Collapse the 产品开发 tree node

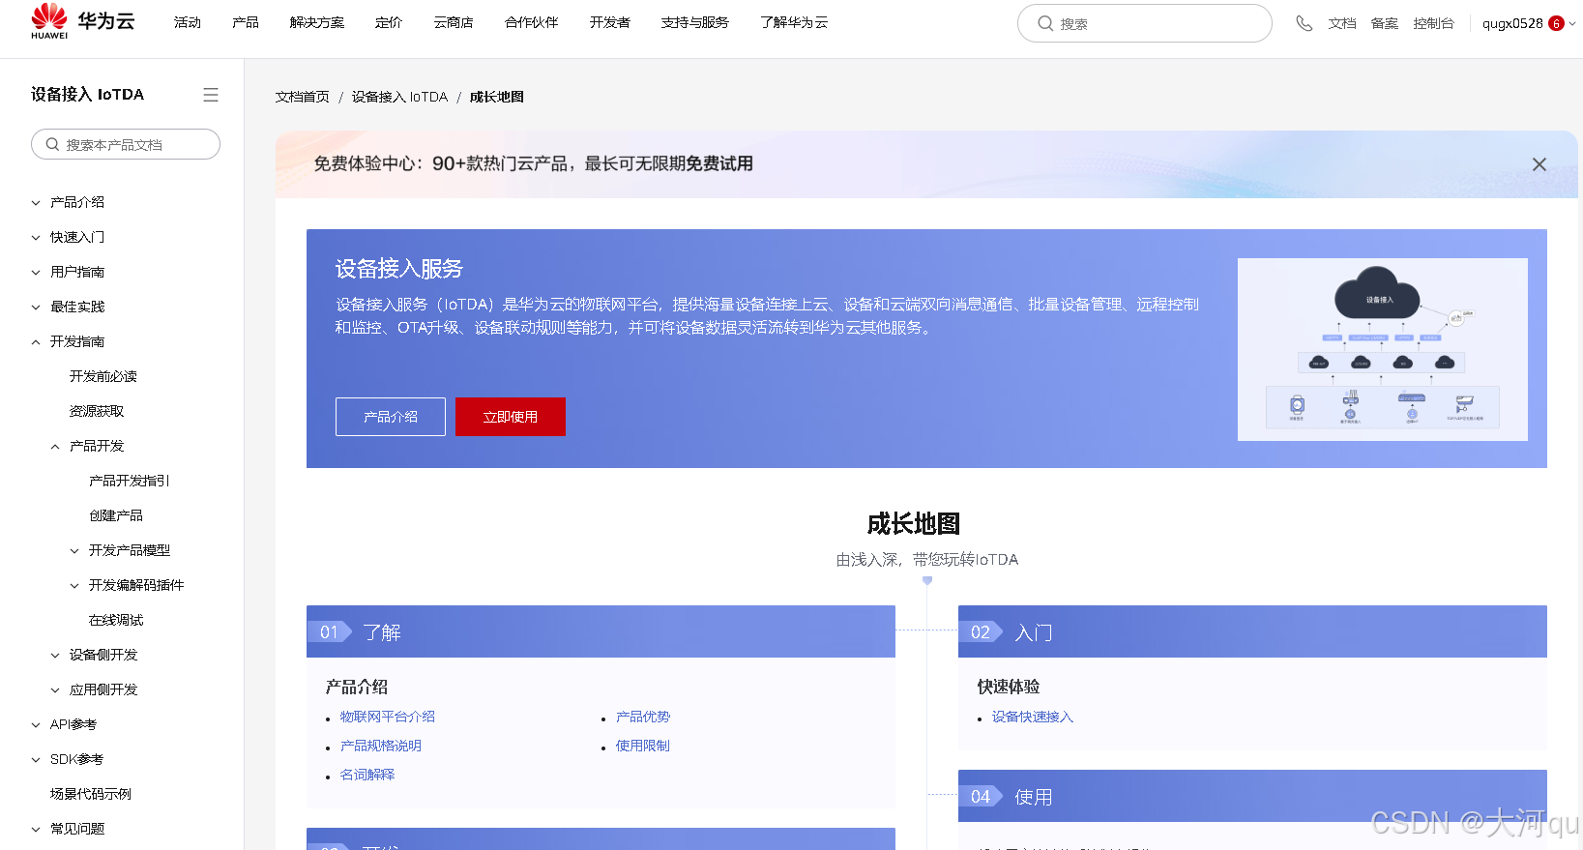55,447
